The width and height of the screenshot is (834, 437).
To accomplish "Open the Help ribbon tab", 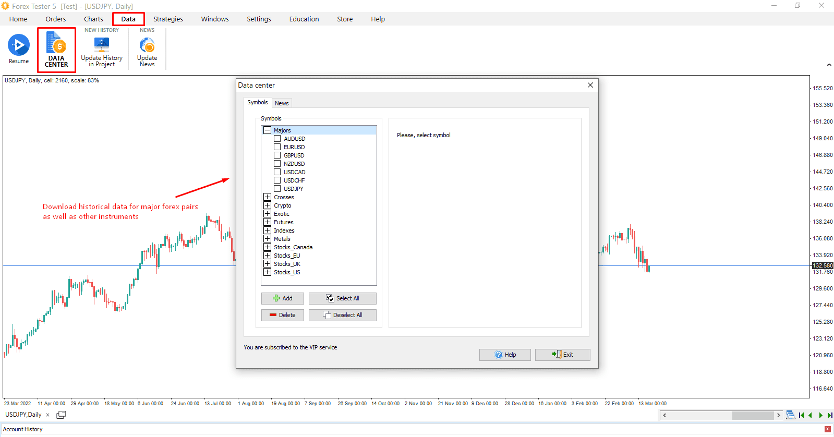I will (x=378, y=19).
